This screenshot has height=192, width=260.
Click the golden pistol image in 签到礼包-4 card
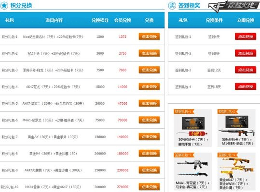point(227,174)
